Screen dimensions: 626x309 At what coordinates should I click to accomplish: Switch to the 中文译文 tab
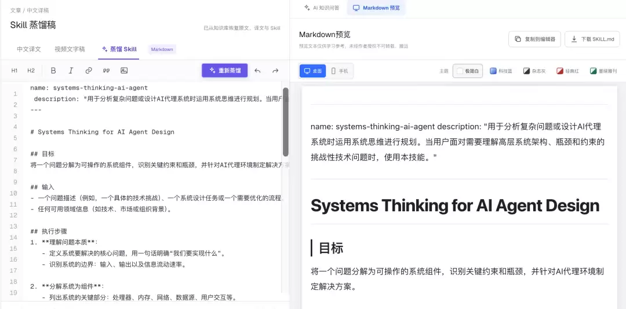tap(29, 49)
